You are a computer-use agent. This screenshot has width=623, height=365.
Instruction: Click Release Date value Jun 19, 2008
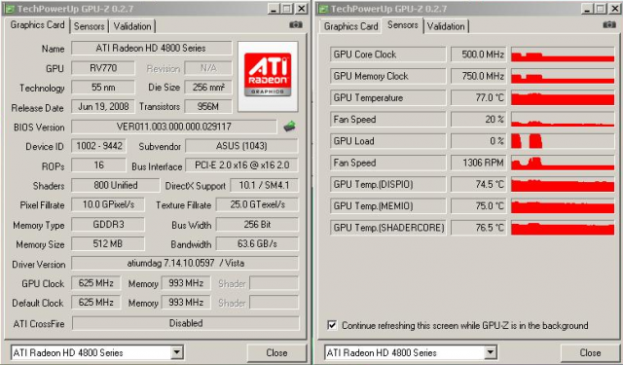(103, 106)
